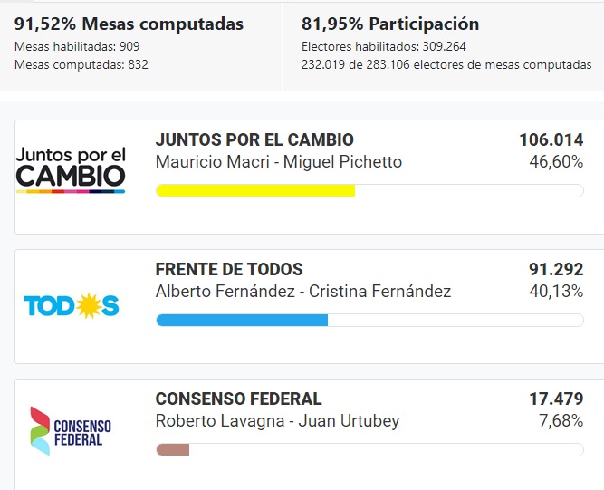Click the 91.292 vote count
604x490 pixels.
(x=556, y=270)
